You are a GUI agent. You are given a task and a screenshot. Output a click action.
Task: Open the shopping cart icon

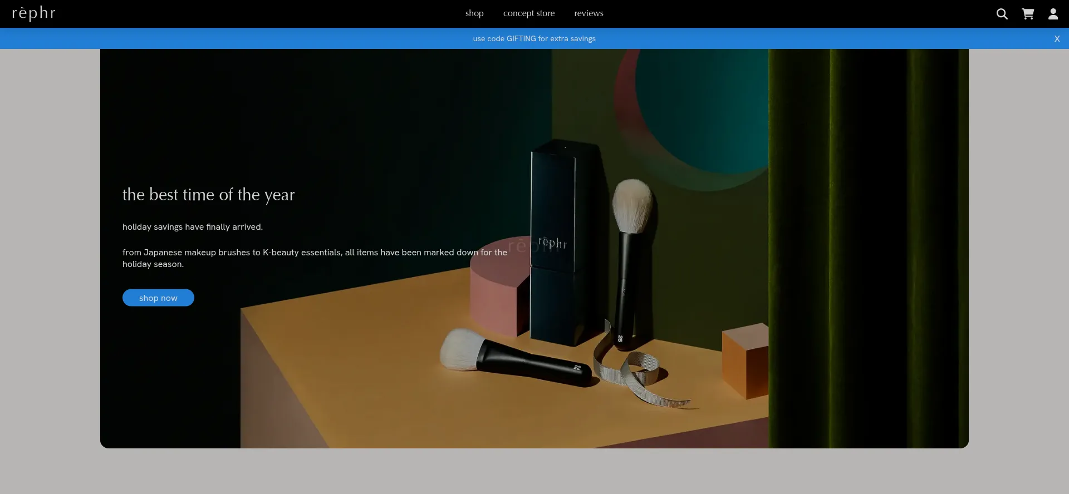[x=1028, y=14]
